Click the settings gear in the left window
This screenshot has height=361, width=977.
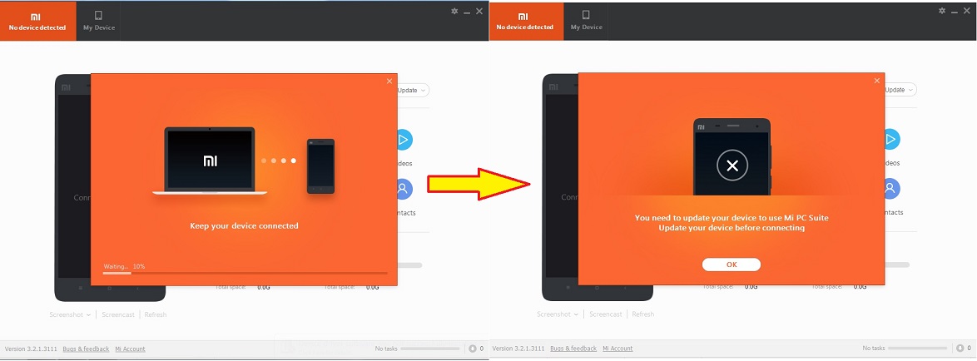[x=454, y=12]
